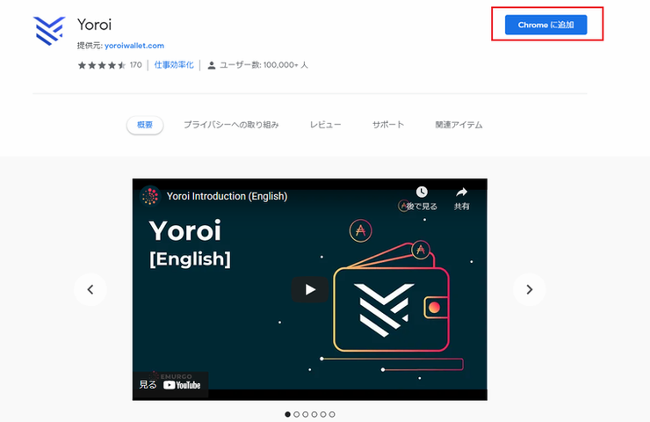Click the star rating icons
Image resolution: width=650 pixels, height=422 pixels.
click(x=102, y=65)
